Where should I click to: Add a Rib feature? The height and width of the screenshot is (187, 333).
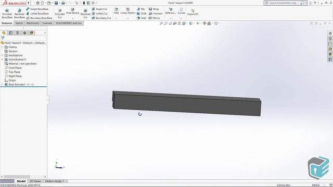141,9
